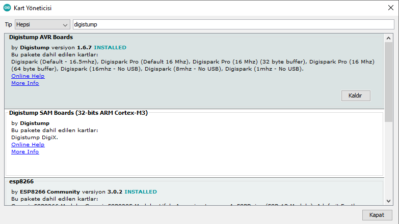Click the Digisparks board list description text
Viewport: 399px width, 224px height.
coord(193,65)
